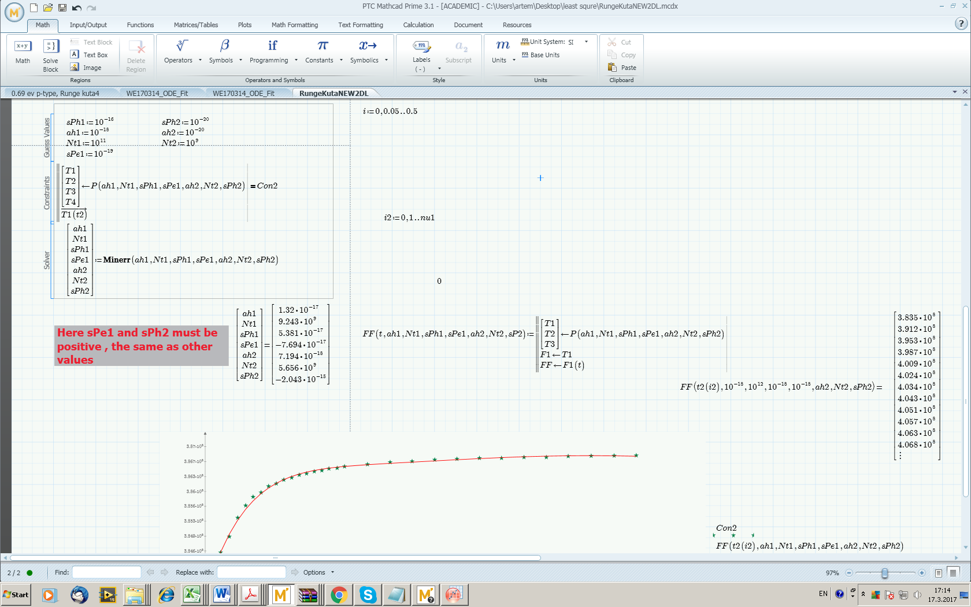This screenshot has width=971, height=607.
Task: Insert a Solve Block region
Action: 51,55
